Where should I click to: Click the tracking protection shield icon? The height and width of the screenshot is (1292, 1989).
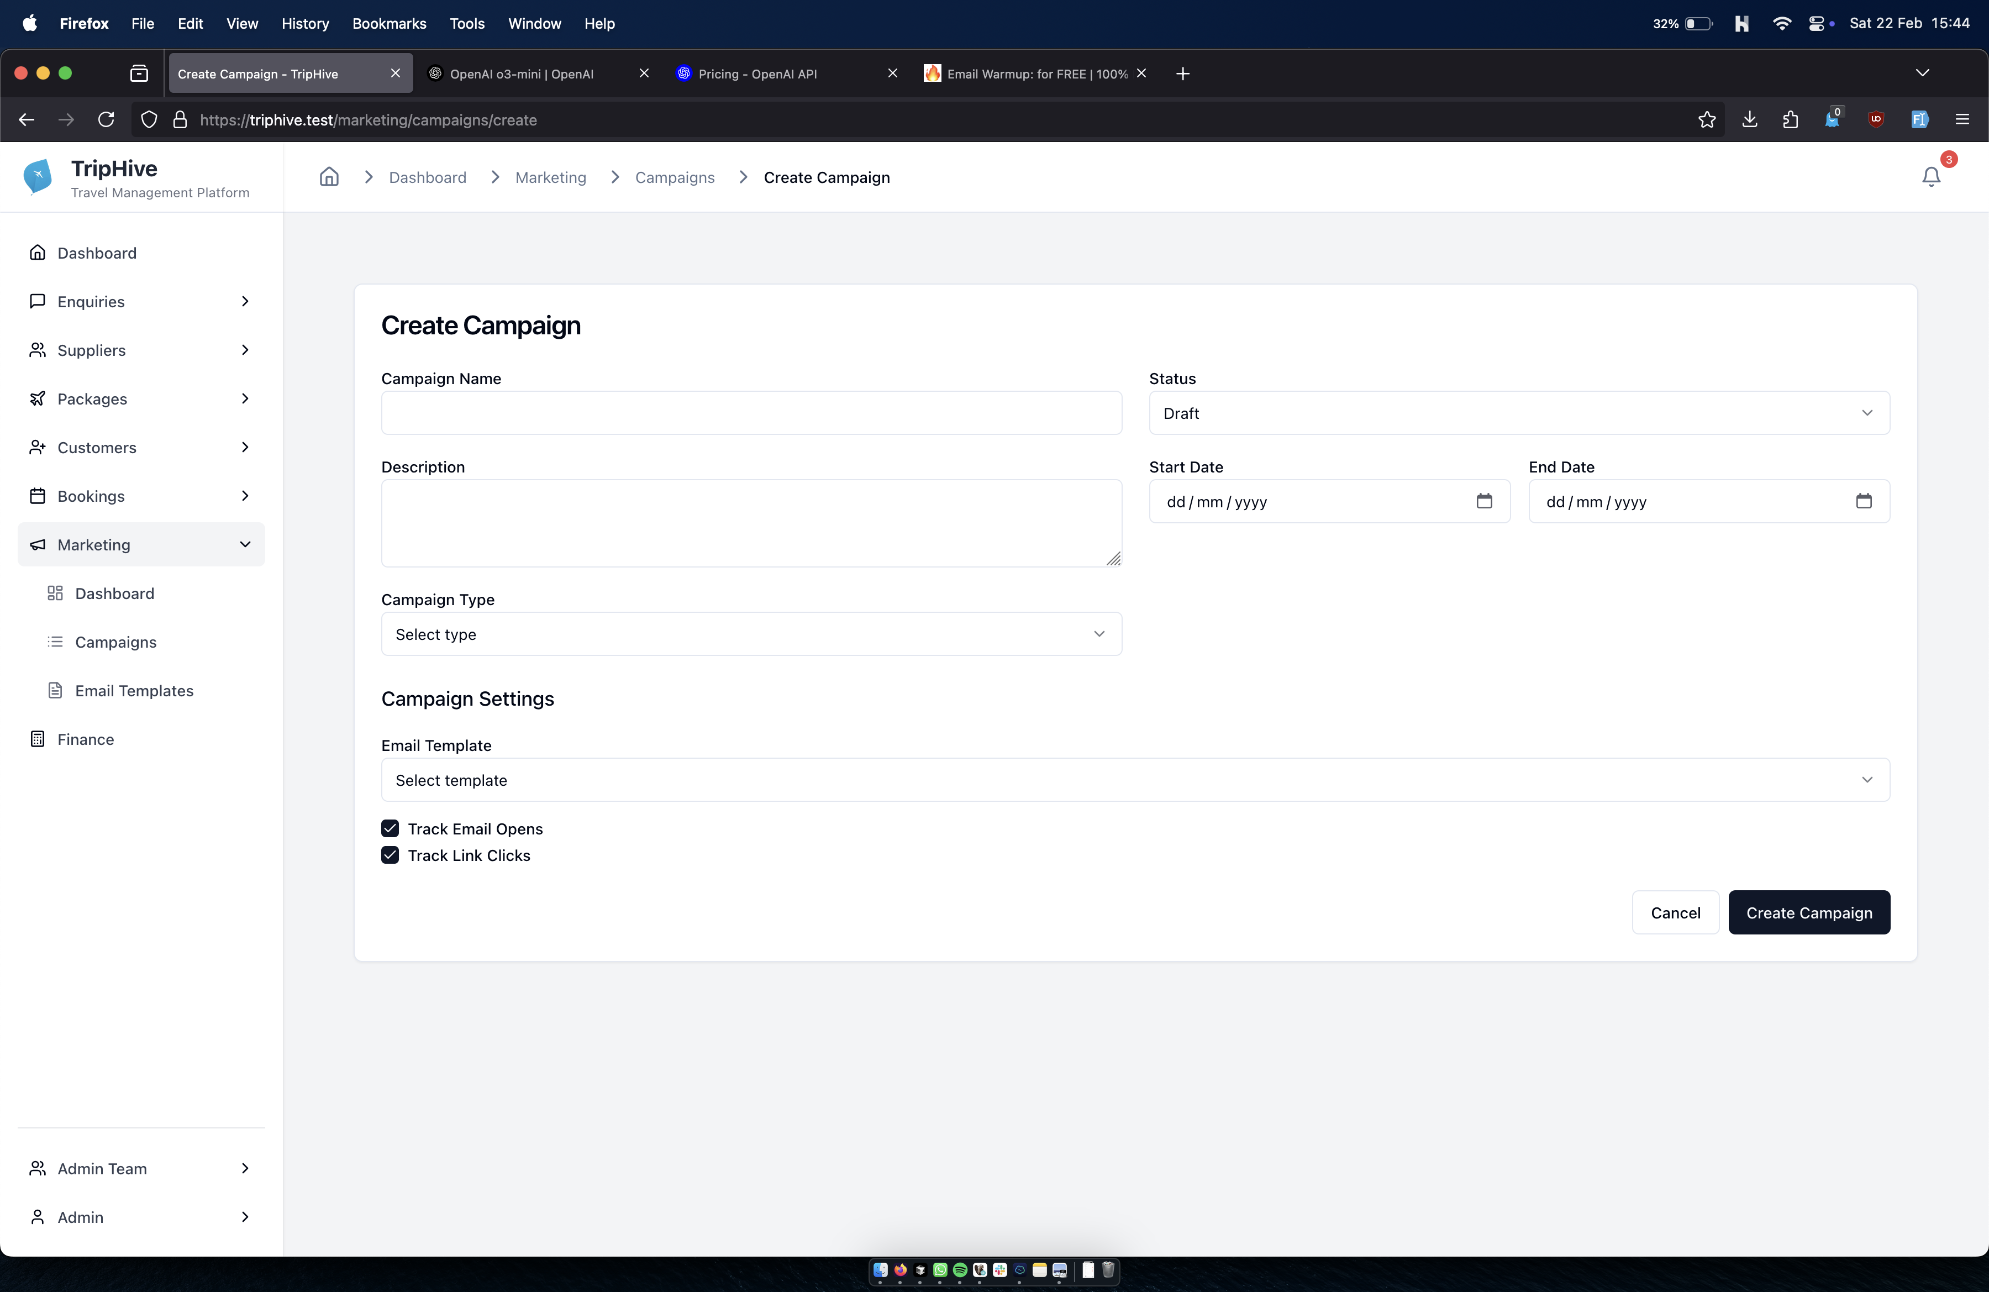(149, 119)
